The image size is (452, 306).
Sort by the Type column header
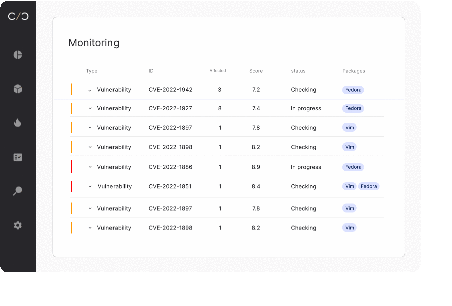point(92,71)
